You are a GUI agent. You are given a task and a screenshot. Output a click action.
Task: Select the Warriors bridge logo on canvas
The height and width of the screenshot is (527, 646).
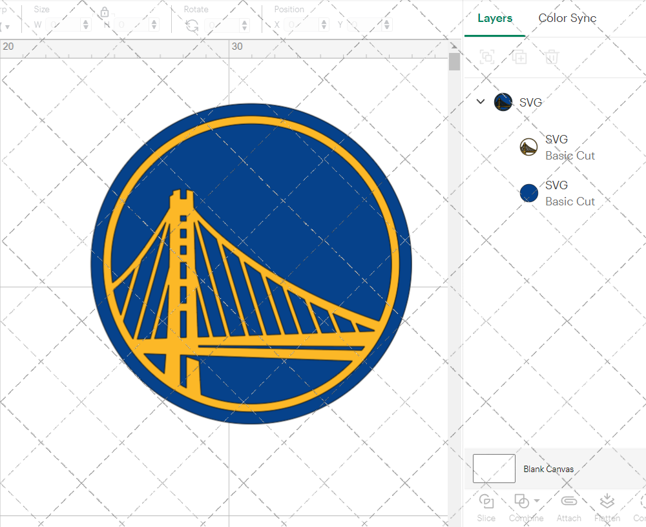pyautogui.click(x=251, y=263)
